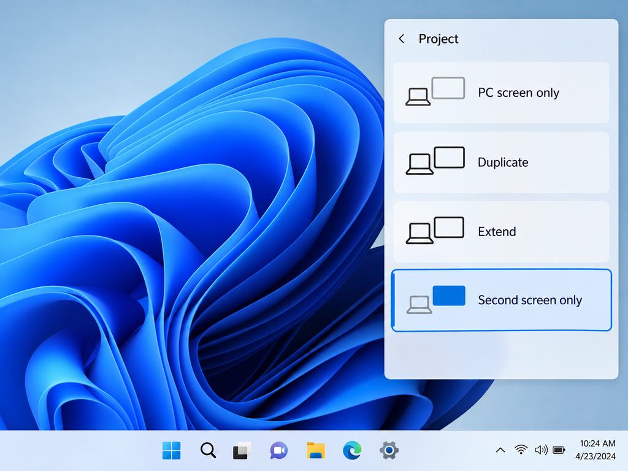Viewport: 628px width, 471px height.
Task: Switch projection to Extend mode
Action: click(501, 231)
